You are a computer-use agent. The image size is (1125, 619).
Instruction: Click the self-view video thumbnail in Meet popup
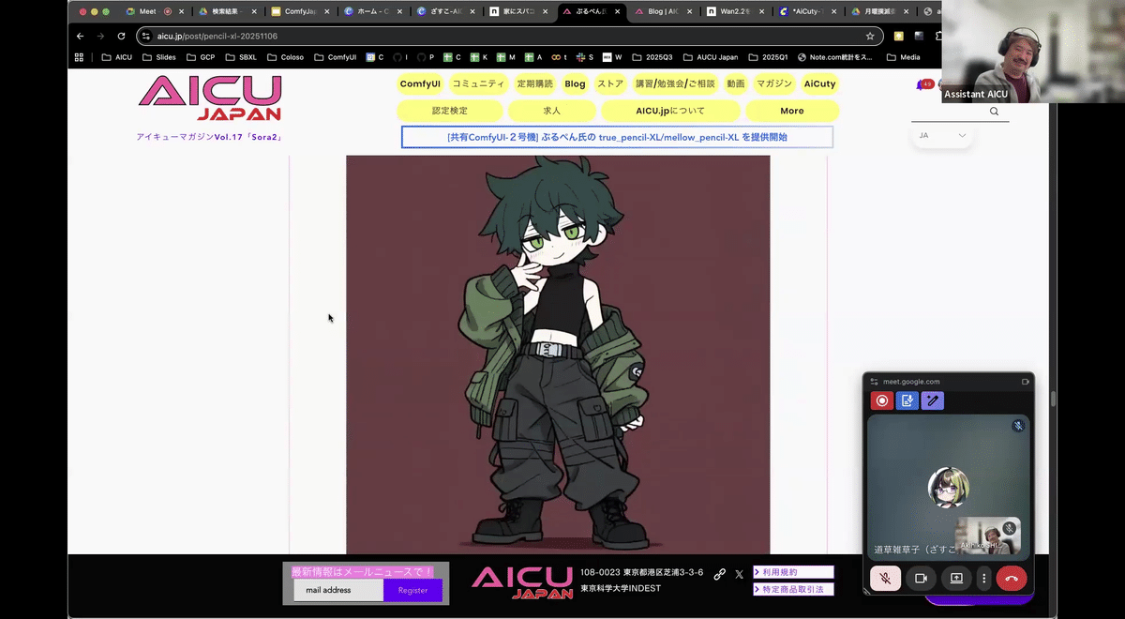[987, 536]
